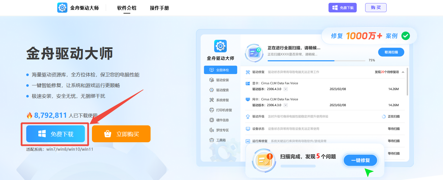Open the 操作手册 tab

pos(159,8)
